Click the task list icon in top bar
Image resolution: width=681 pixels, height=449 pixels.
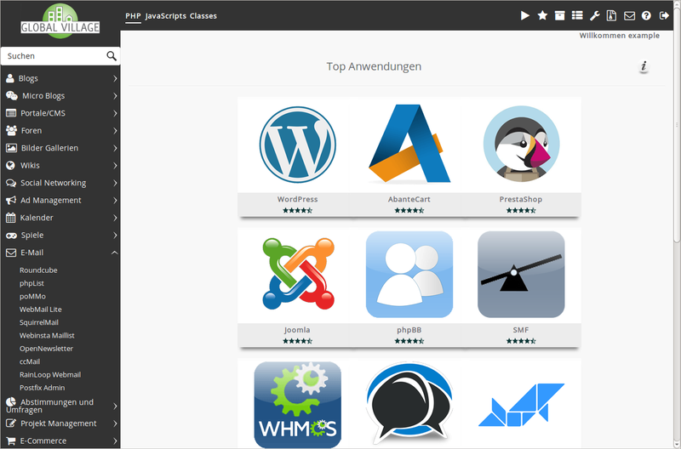point(577,15)
